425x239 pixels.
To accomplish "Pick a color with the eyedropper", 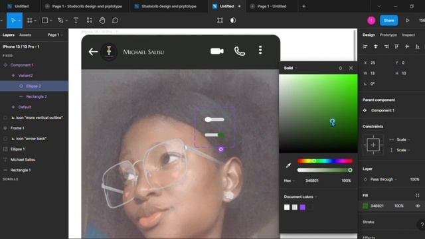I will [x=288, y=165].
